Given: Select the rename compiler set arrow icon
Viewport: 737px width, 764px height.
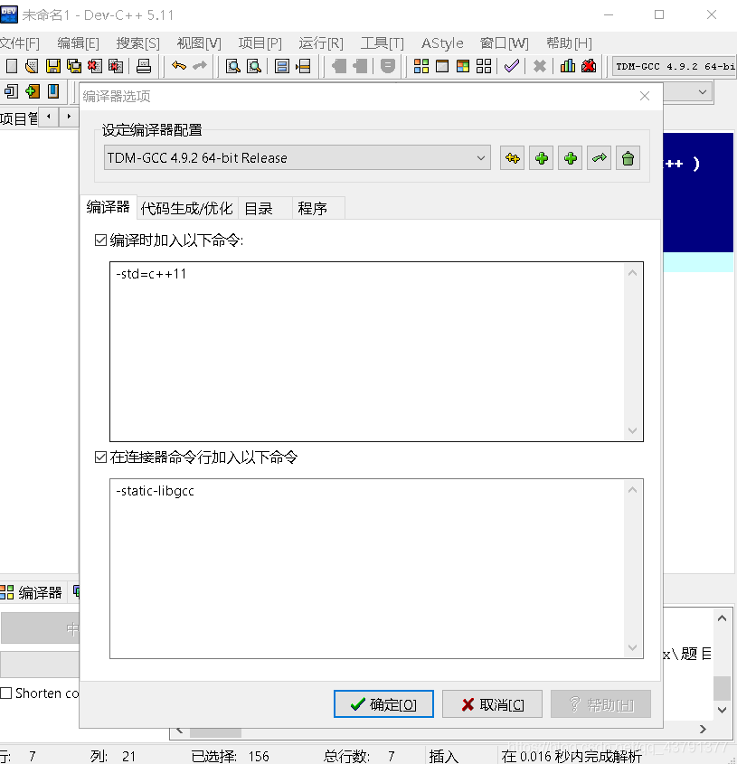Looking at the screenshot, I should pos(600,157).
